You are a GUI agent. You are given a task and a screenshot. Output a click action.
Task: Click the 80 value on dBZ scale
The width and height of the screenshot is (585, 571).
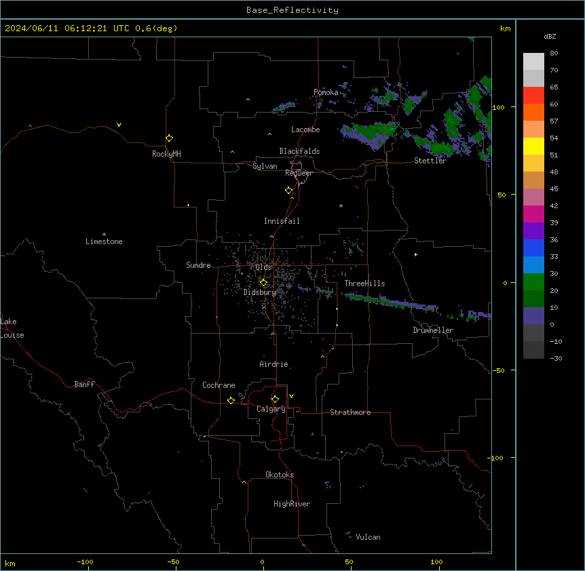[554, 54]
